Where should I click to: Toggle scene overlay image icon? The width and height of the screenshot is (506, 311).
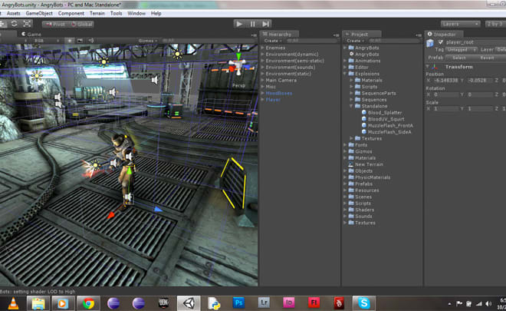point(80,41)
